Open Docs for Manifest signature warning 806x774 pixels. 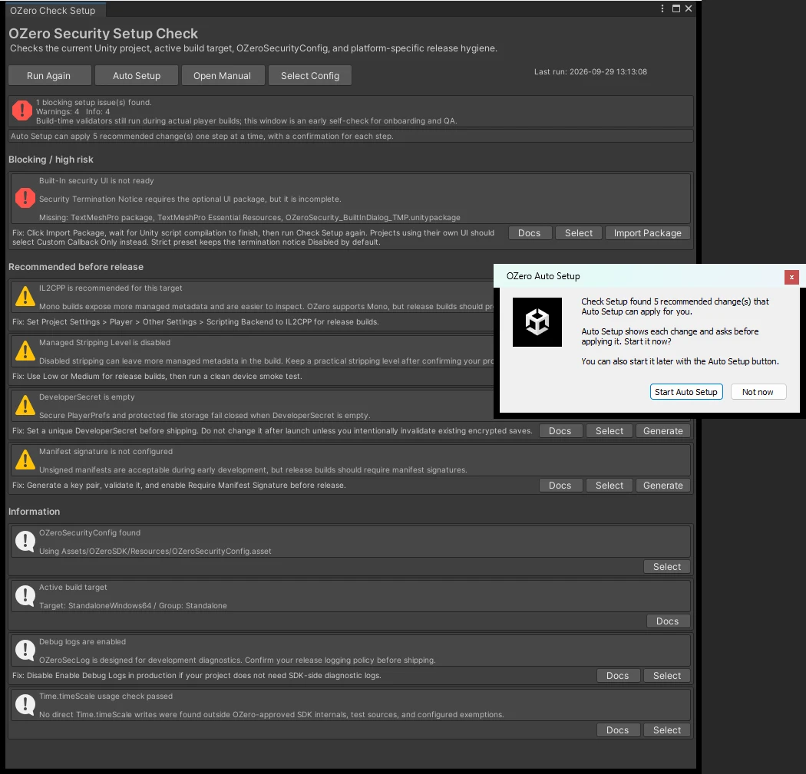(x=560, y=486)
